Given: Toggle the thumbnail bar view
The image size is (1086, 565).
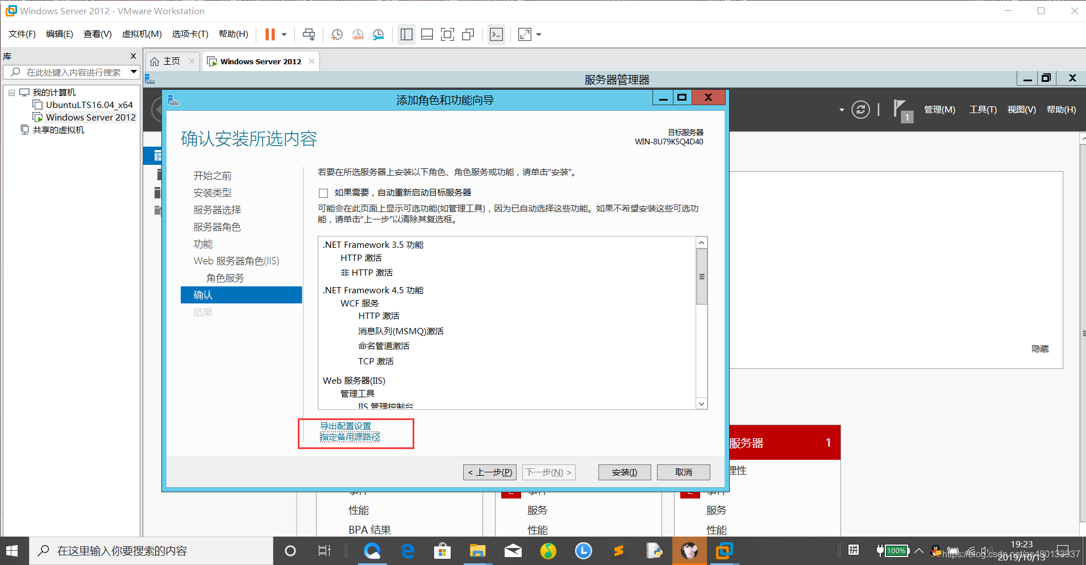Looking at the screenshot, I should pos(427,35).
